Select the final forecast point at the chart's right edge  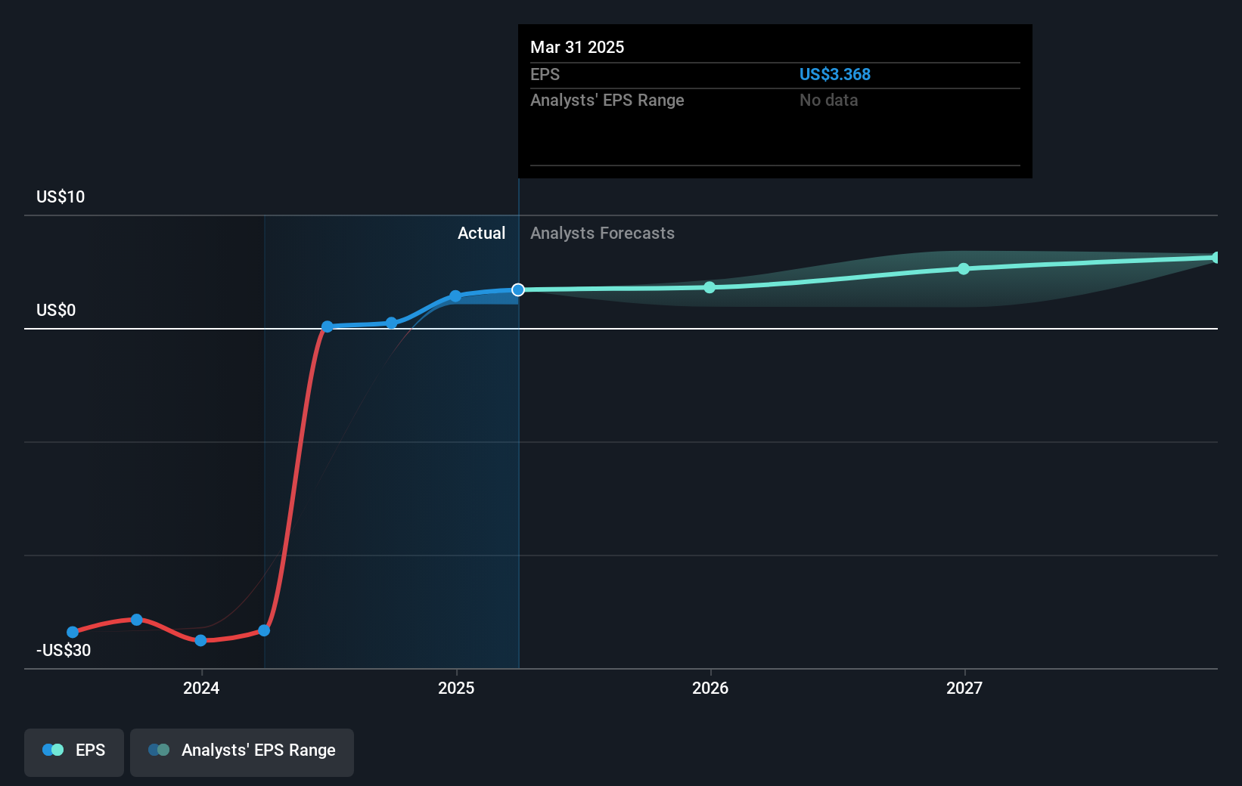pos(1216,258)
